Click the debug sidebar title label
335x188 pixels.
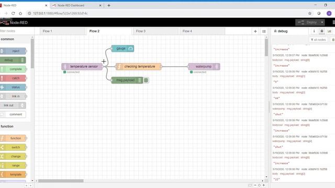coord(283,31)
